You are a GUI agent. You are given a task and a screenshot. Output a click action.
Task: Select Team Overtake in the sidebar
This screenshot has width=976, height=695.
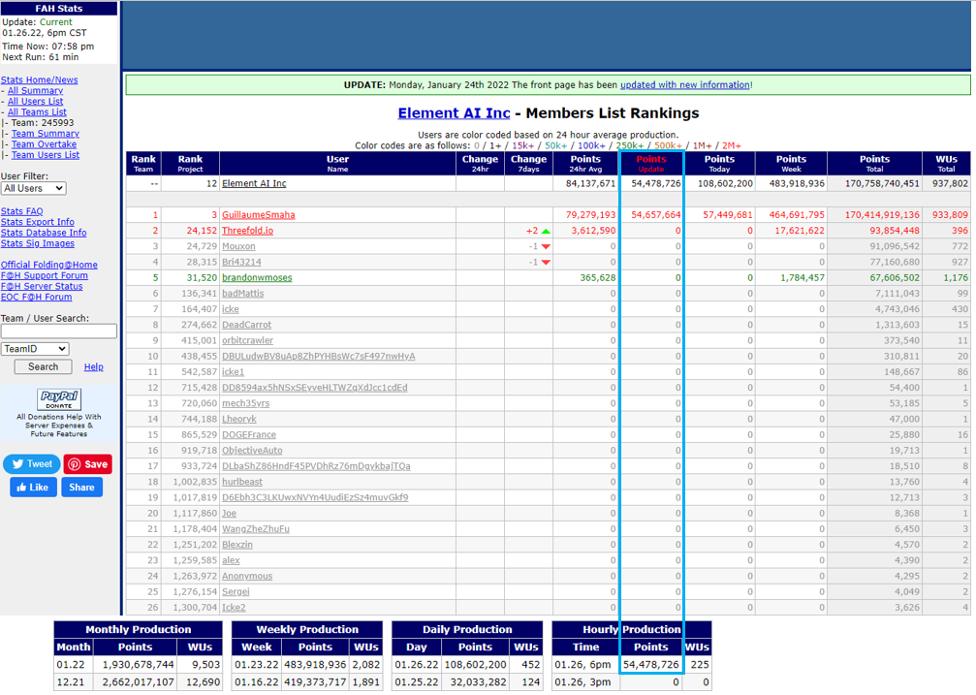tap(44, 144)
